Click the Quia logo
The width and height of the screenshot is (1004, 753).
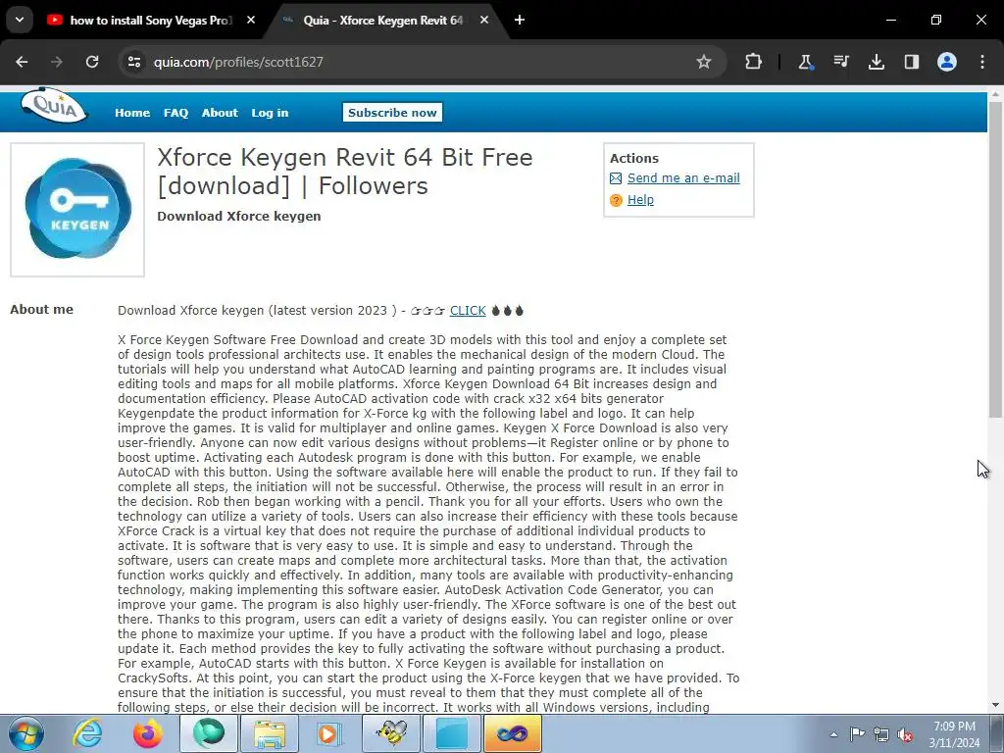[x=54, y=106]
